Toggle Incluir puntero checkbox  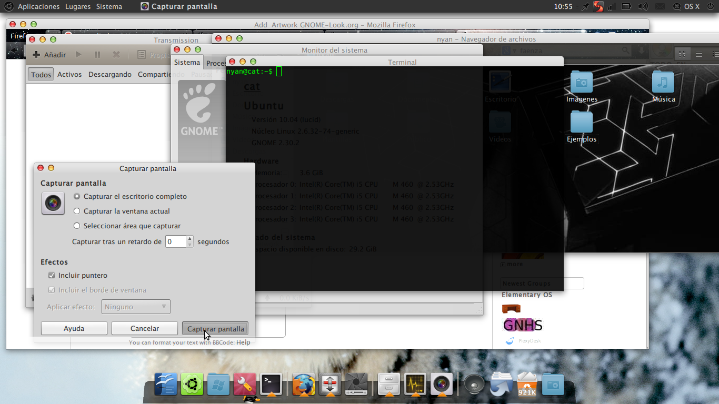click(x=77, y=275)
